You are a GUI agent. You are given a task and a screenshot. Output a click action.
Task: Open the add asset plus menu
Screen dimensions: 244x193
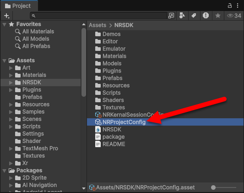click(x=7, y=16)
